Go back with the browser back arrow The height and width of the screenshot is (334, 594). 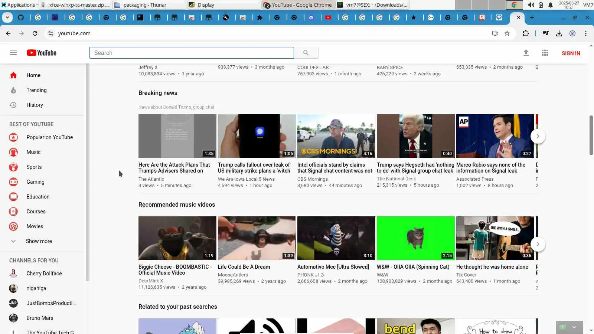coord(8,33)
